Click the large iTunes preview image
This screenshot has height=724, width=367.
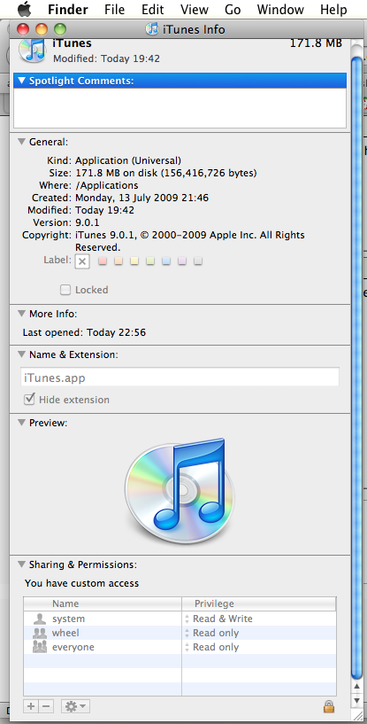(180, 490)
